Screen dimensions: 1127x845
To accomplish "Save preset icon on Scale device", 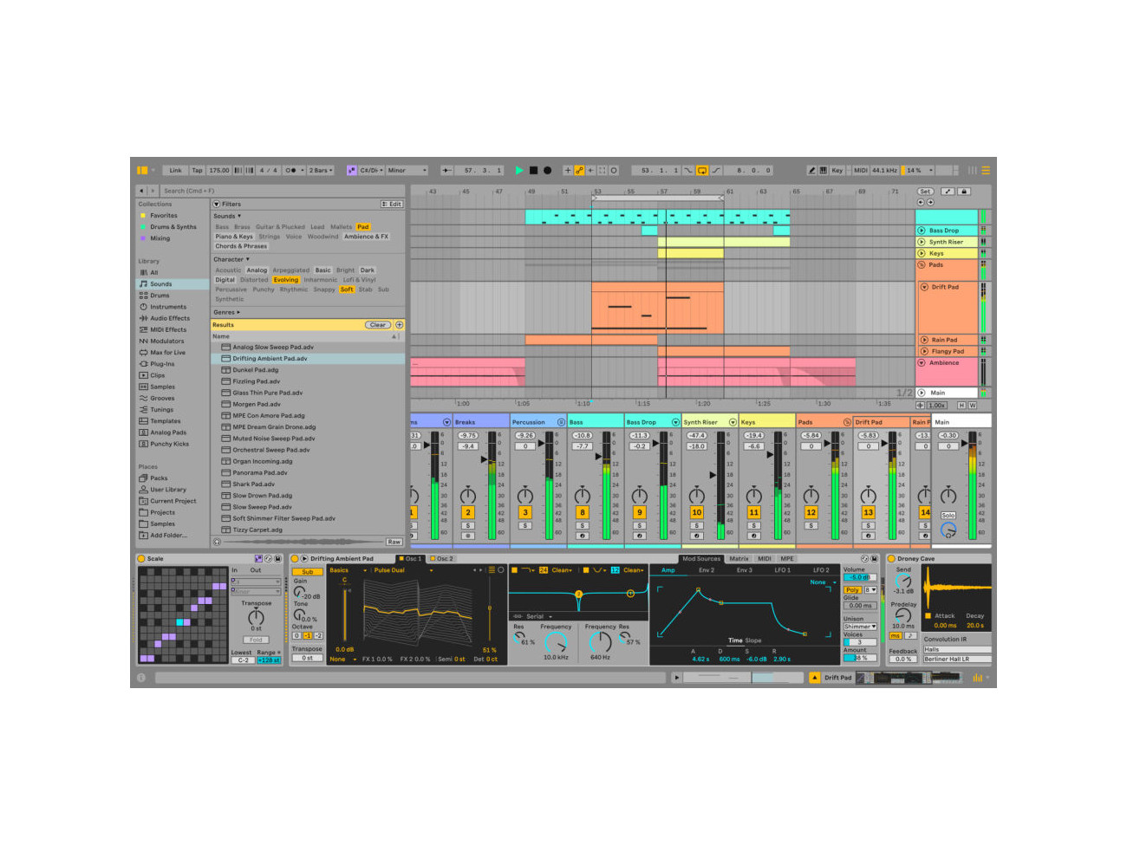I will (278, 559).
